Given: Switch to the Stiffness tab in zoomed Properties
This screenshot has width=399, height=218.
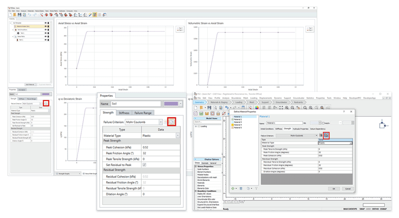Looking at the screenshot, I should pyautogui.click(x=124, y=113).
